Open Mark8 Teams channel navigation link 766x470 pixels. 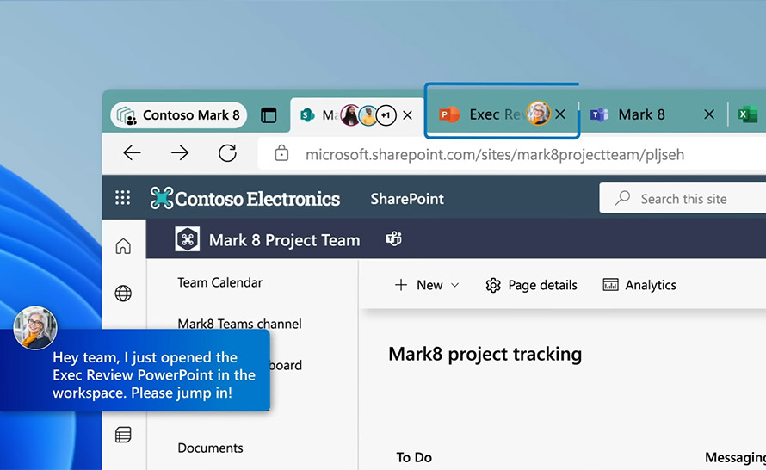coord(239,324)
